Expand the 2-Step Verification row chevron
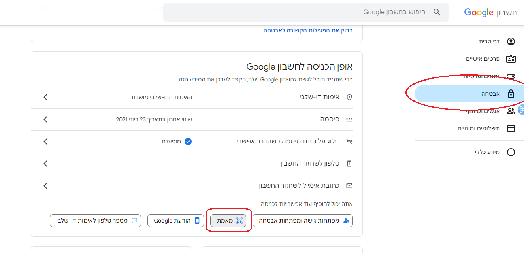This screenshot has height=253, width=524. (x=45, y=97)
